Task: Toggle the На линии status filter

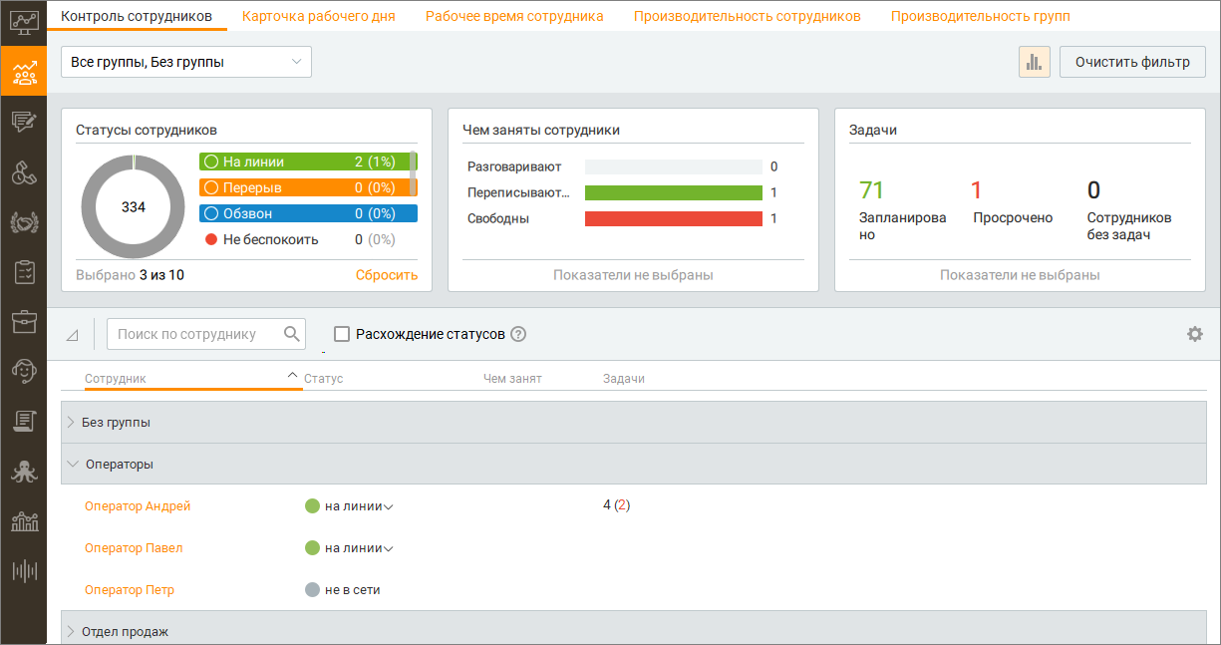Action: pyautogui.click(x=308, y=161)
